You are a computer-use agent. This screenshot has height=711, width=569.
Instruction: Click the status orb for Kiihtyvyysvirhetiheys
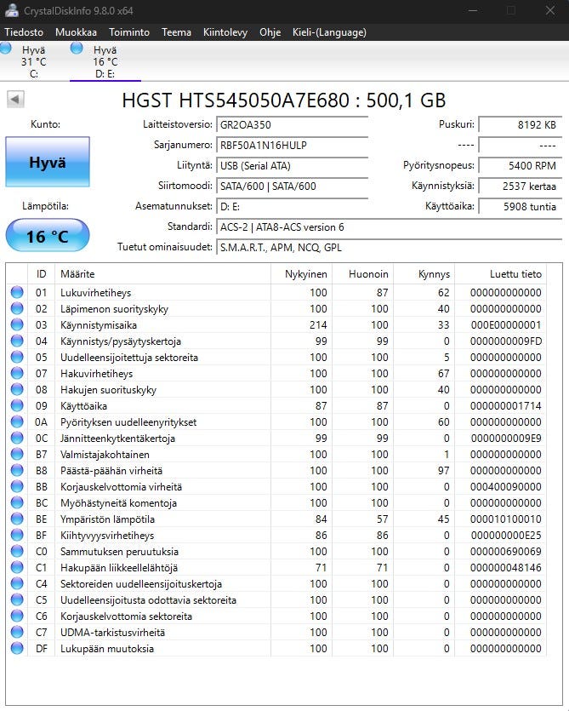17,535
